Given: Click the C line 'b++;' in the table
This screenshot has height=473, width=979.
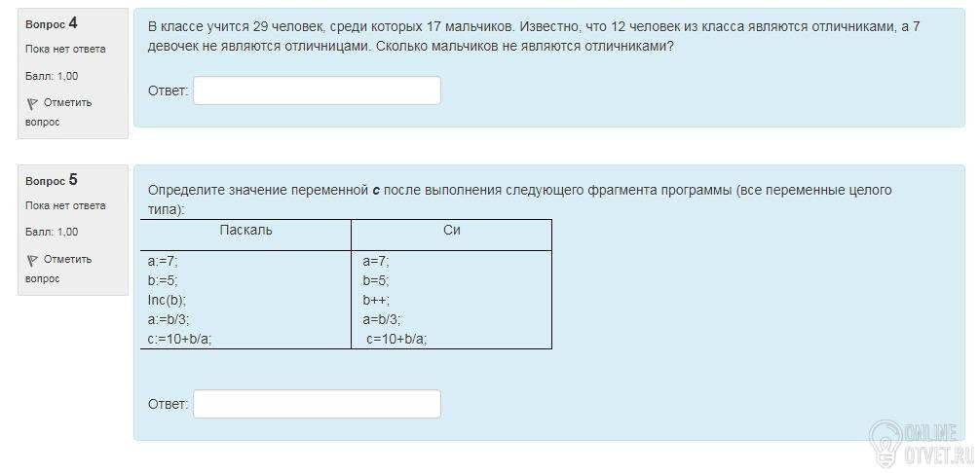Looking at the screenshot, I should (376, 300).
